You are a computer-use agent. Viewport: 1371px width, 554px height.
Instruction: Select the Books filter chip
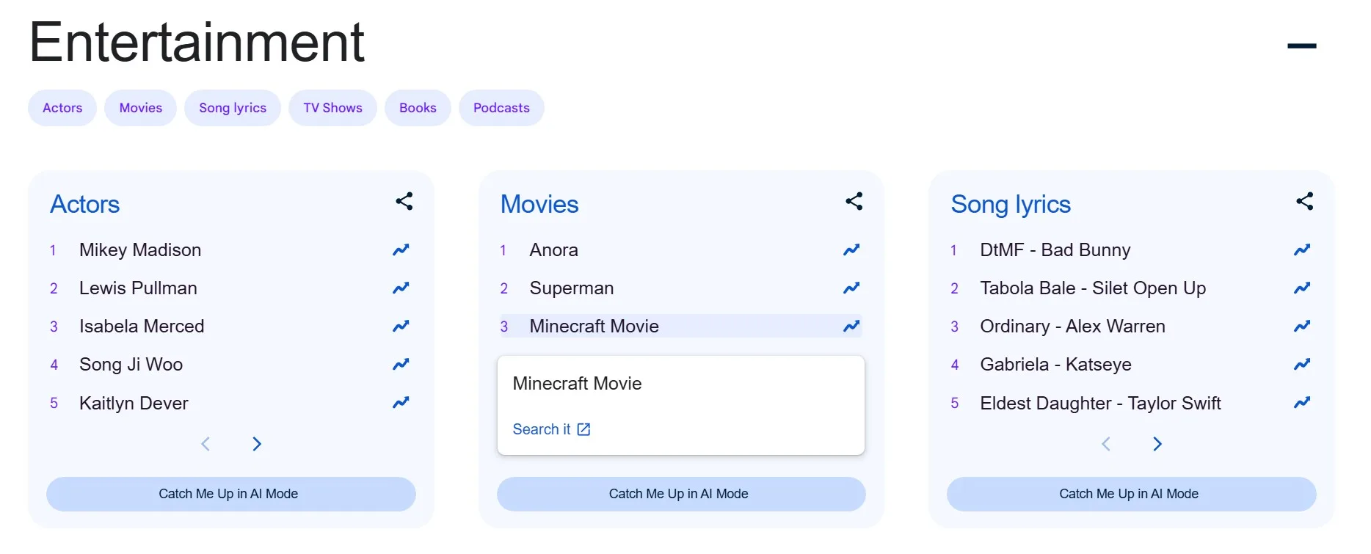418,108
